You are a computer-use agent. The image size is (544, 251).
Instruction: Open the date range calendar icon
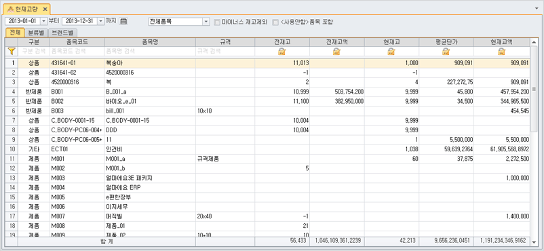[x=123, y=21]
